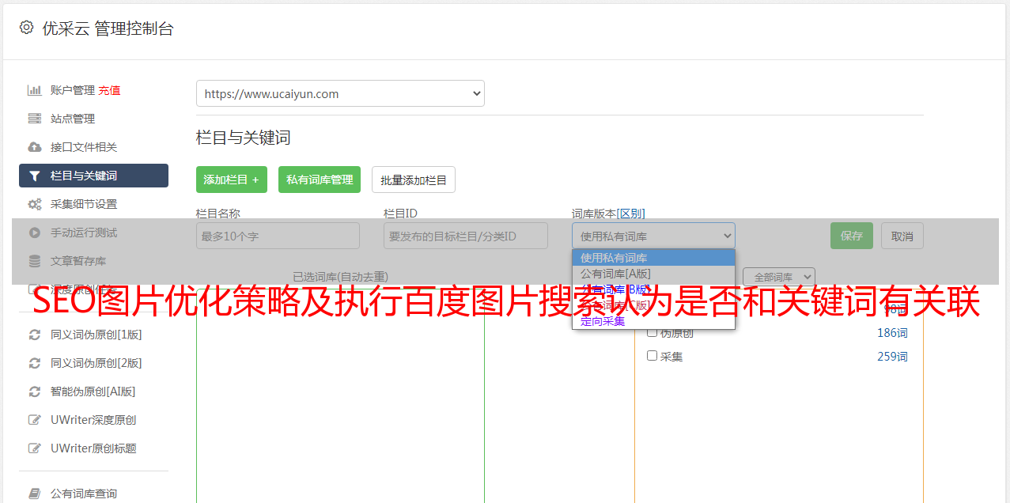The width and height of the screenshot is (1010, 503).
Task: Focus the 栏目名称 input field
Action: (278, 236)
